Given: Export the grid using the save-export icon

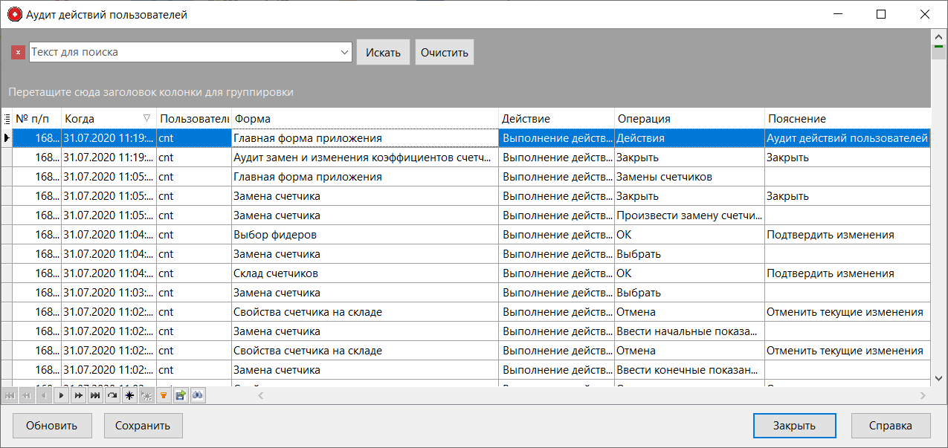Looking at the screenshot, I should [x=180, y=395].
